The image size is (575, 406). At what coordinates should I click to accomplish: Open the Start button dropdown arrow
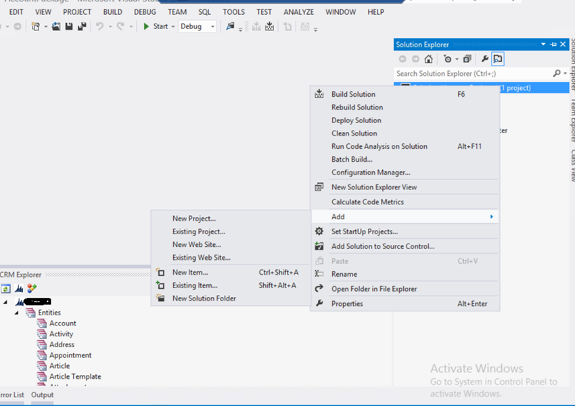coord(173,27)
